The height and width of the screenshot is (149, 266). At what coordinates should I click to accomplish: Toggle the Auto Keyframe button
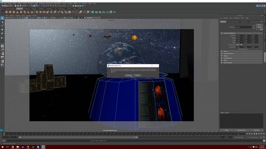(x=261, y=137)
